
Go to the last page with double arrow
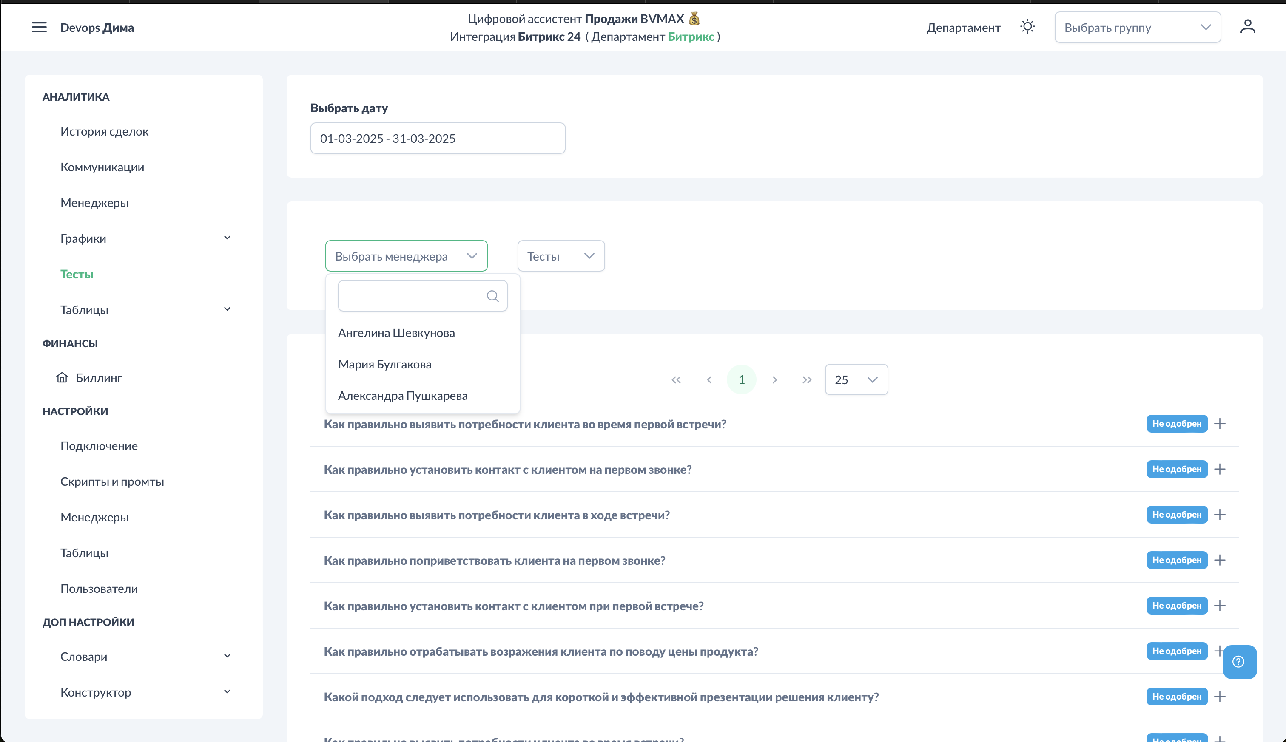click(x=806, y=379)
